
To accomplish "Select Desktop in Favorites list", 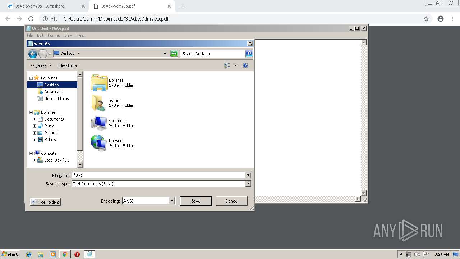I will coord(52,85).
